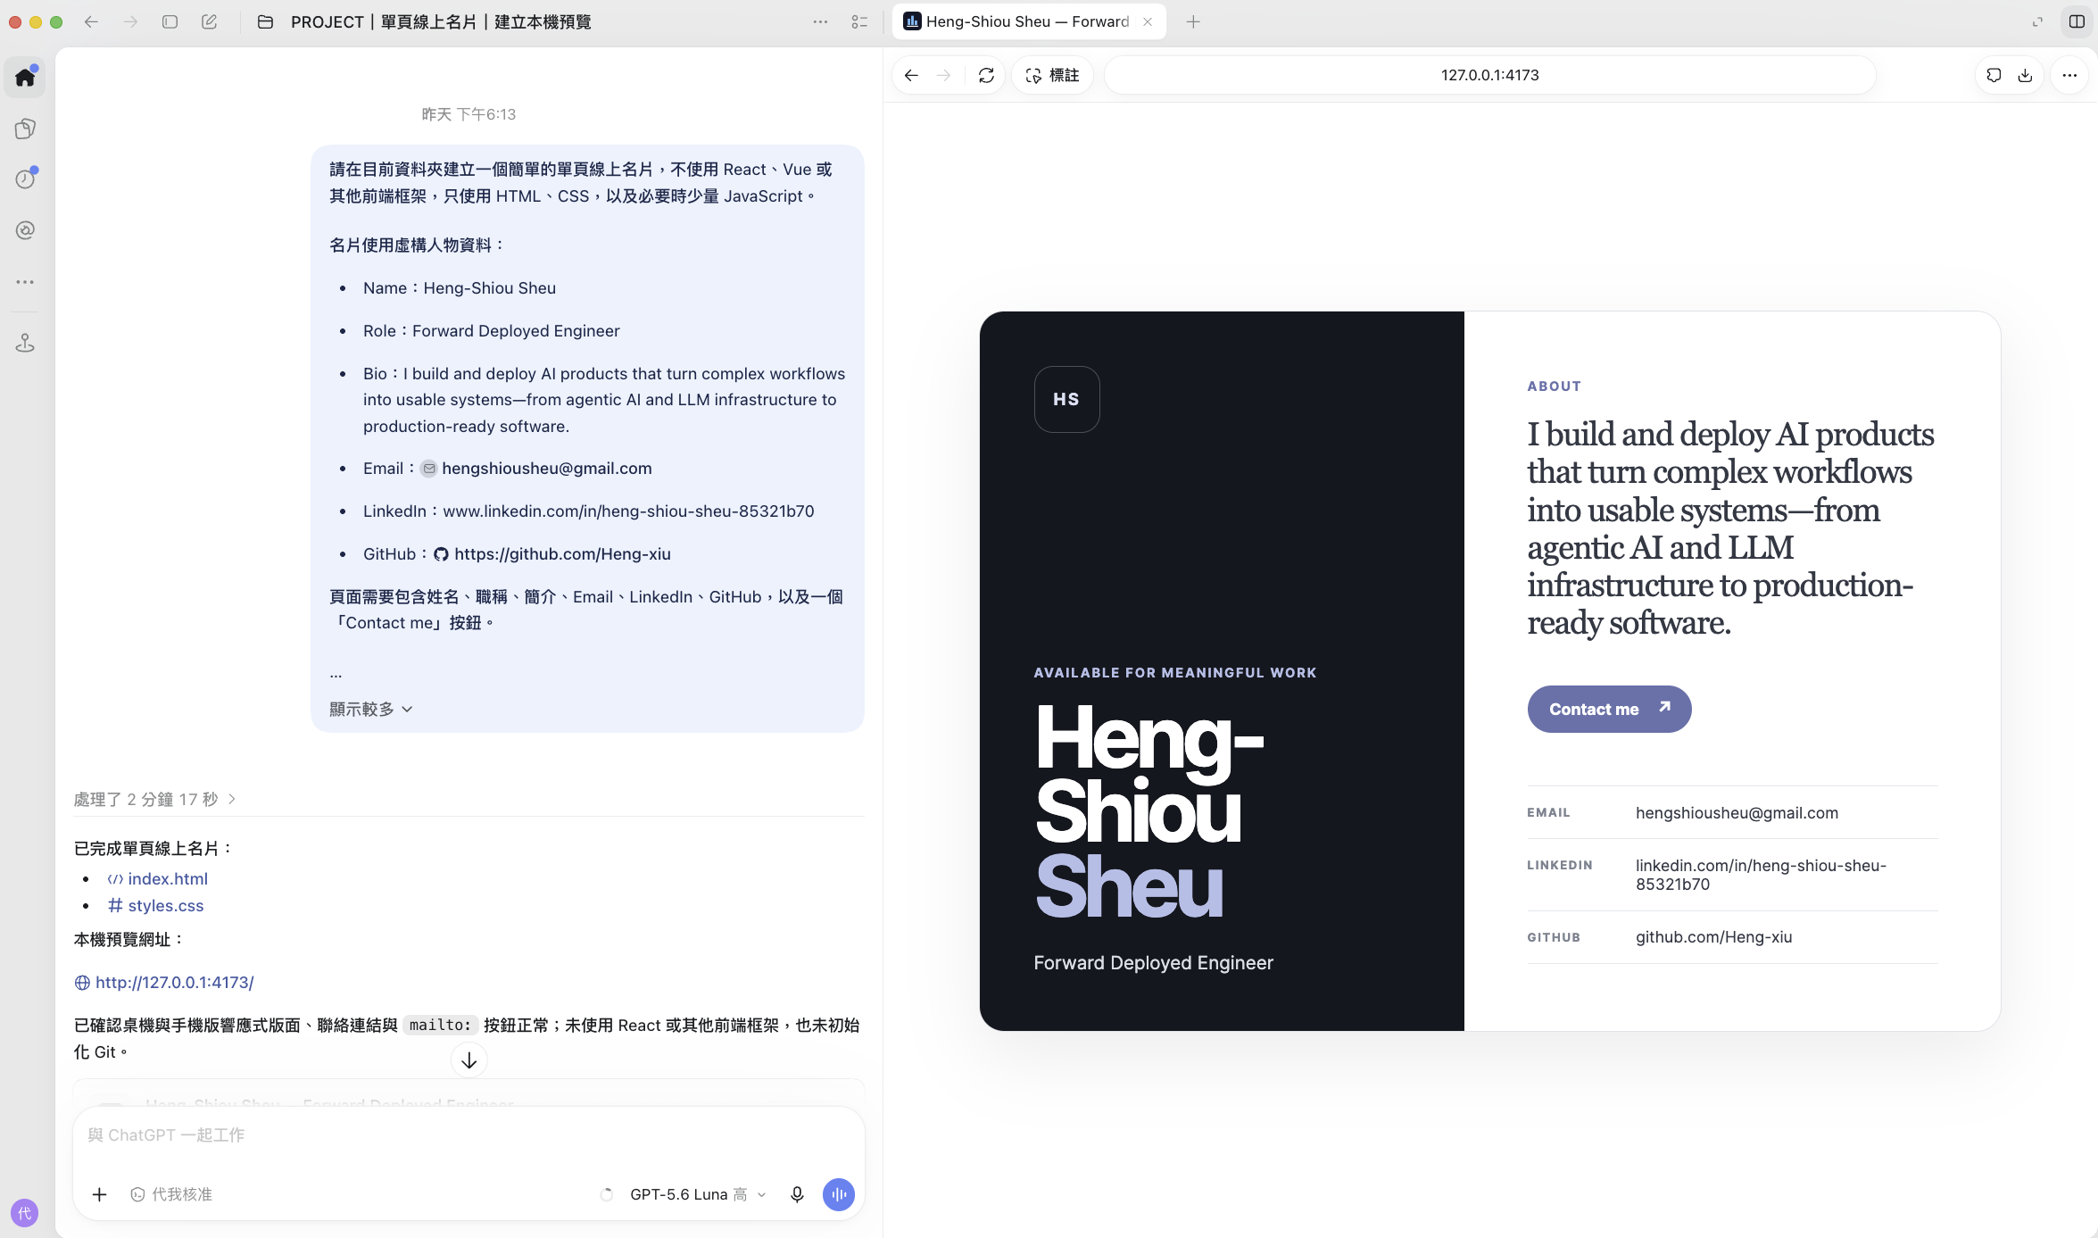Select the Heng-Shiou Sheu browser tab
Screen dimensions: 2098x1238
click(x=1028, y=21)
